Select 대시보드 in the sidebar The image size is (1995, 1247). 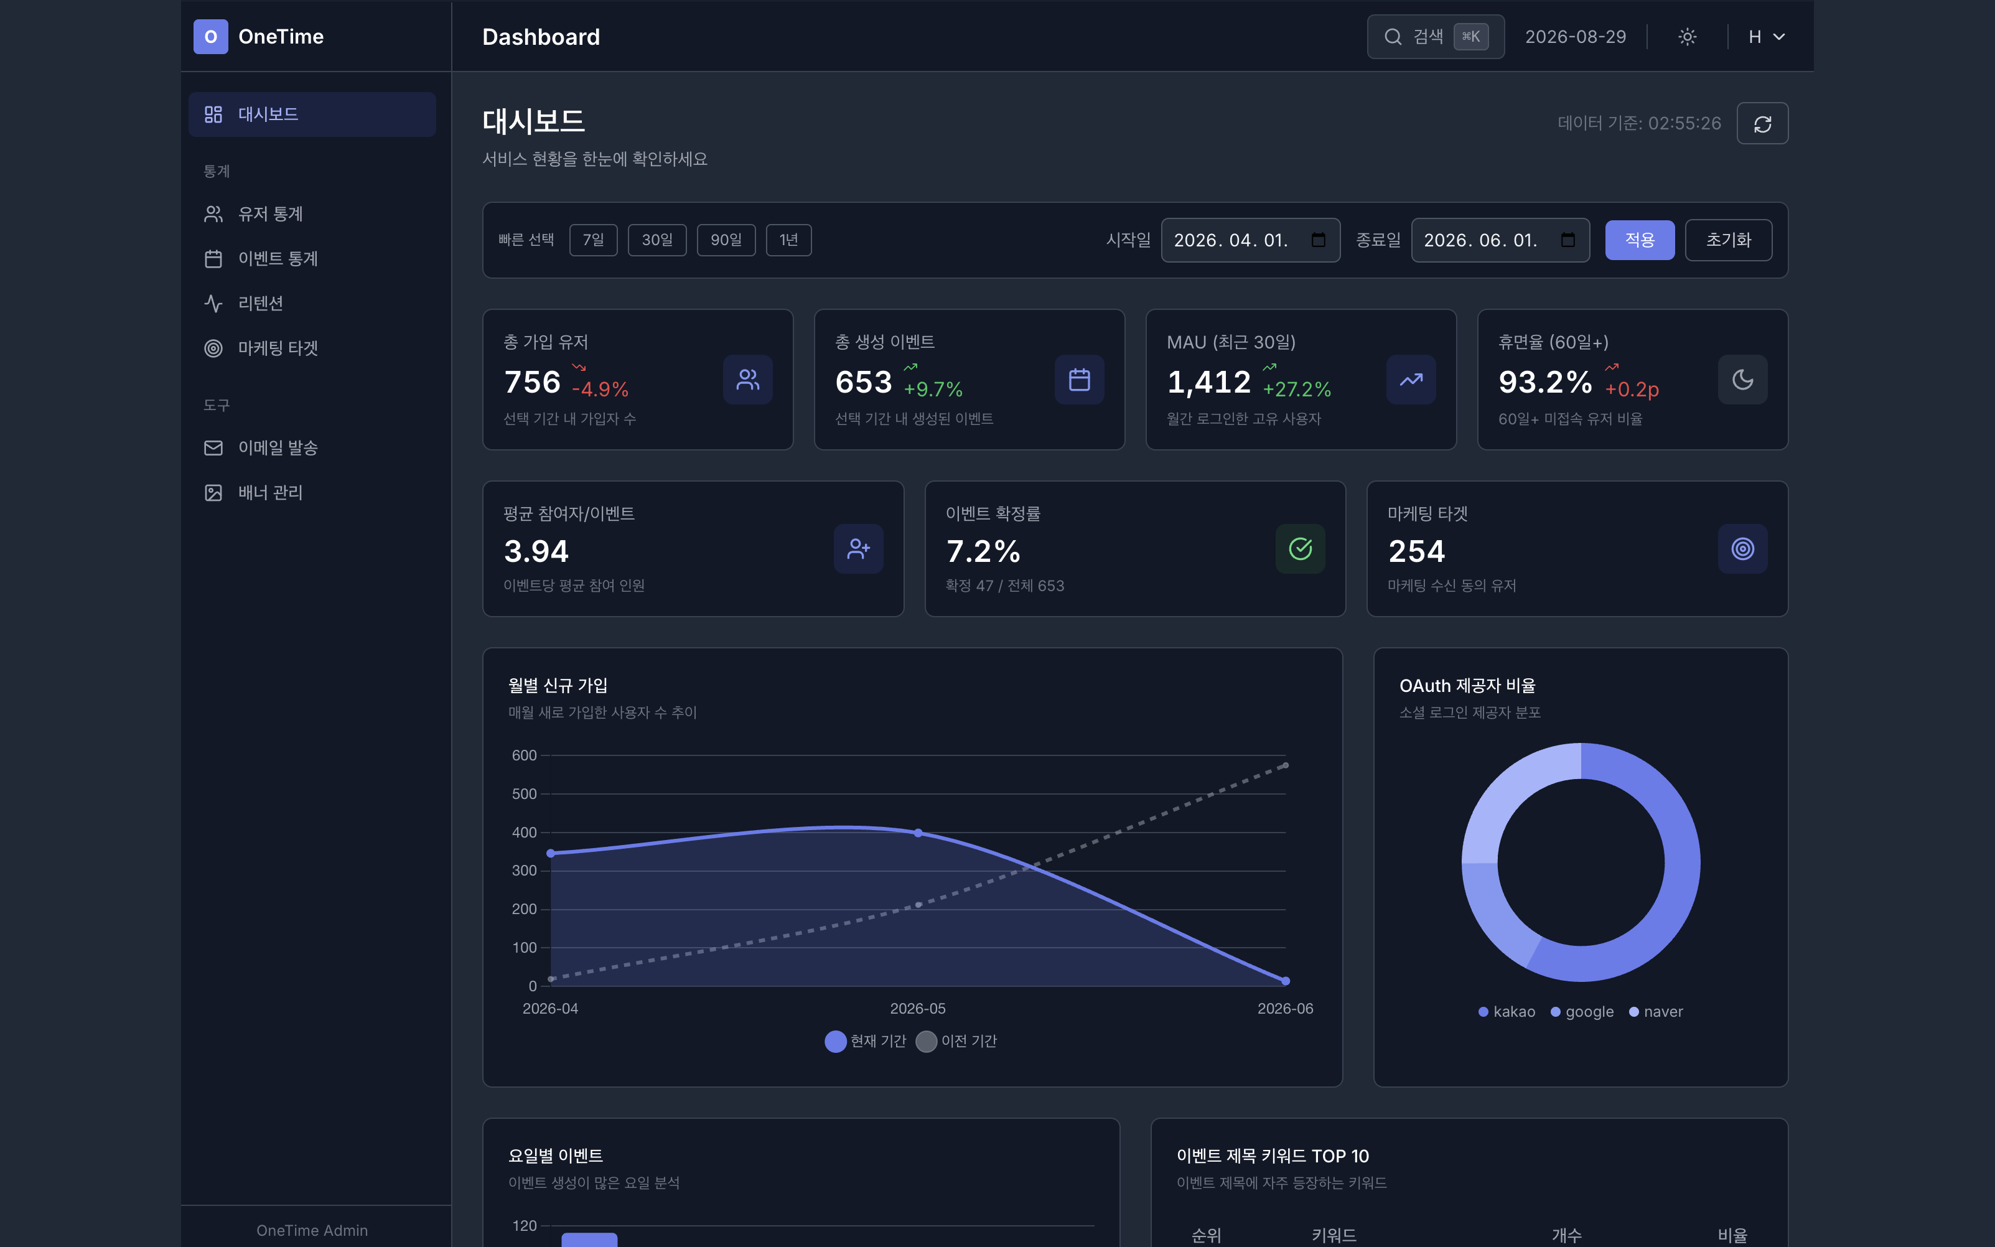click(x=312, y=114)
